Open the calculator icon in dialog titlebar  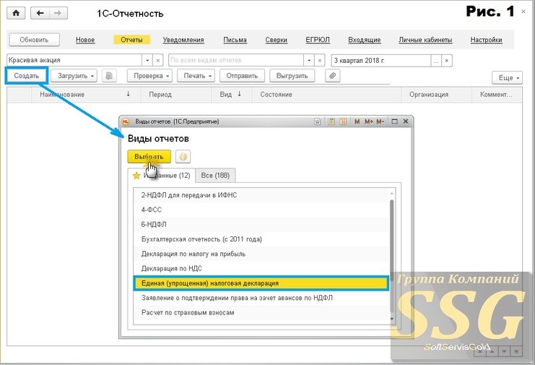(x=331, y=121)
